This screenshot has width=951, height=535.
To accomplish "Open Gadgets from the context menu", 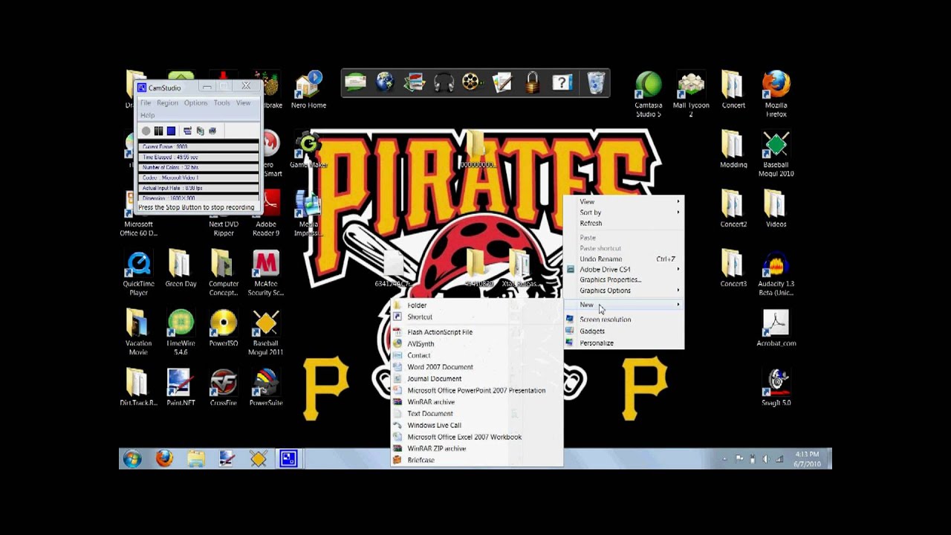I will pyautogui.click(x=623, y=331).
